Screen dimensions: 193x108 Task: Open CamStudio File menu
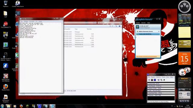149,77
